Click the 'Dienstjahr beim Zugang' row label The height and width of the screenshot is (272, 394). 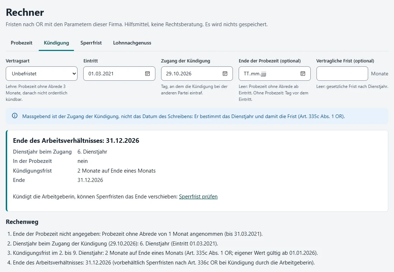click(42, 152)
